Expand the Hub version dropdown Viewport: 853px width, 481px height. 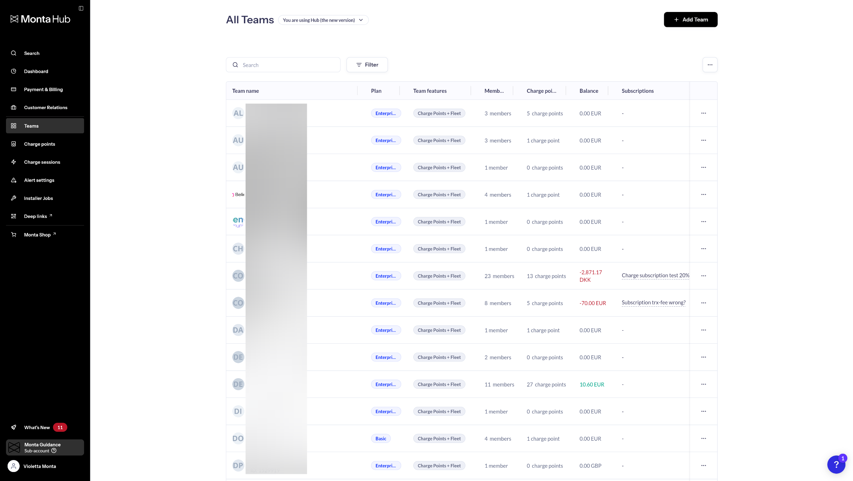[x=323, y=20]
